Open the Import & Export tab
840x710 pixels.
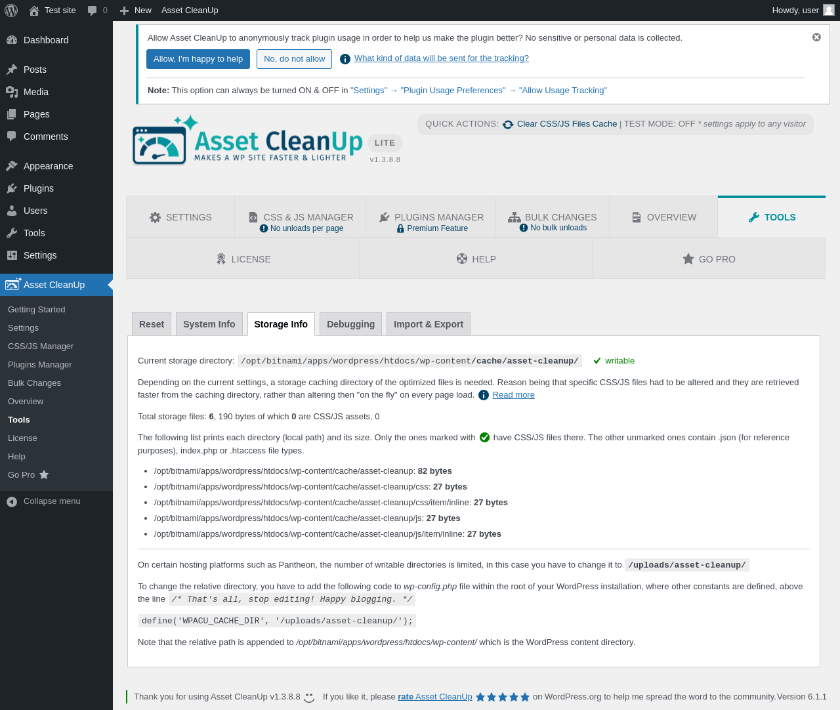coord(429,324)
